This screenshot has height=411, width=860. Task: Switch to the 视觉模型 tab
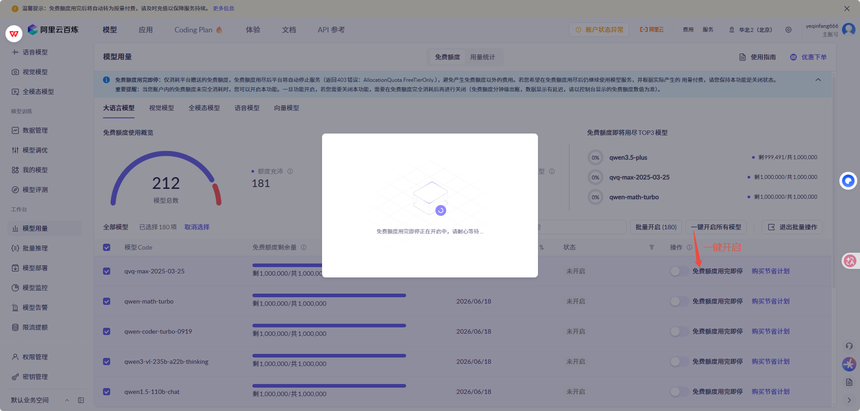click(161, 108)
